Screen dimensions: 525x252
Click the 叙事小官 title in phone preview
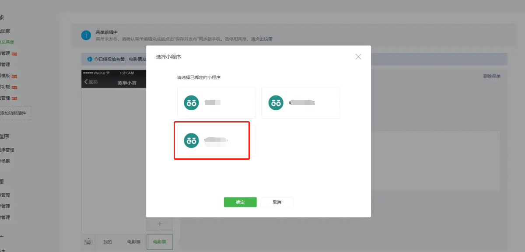pos(126,82)
